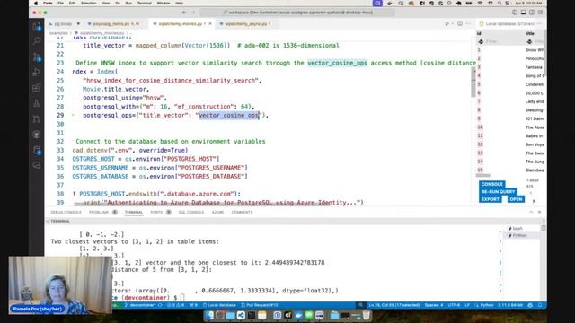
Task: Toggle Primary Side Bar layout icon
Action: point(515,13)
